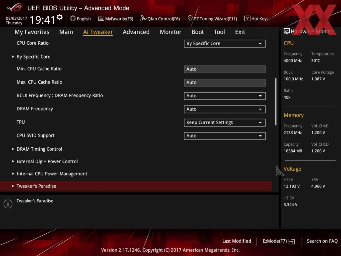The height and width of the screenshot is (256, 341).
Task: Open CPU SVID Support dropdown
Action: pos(225,136)
